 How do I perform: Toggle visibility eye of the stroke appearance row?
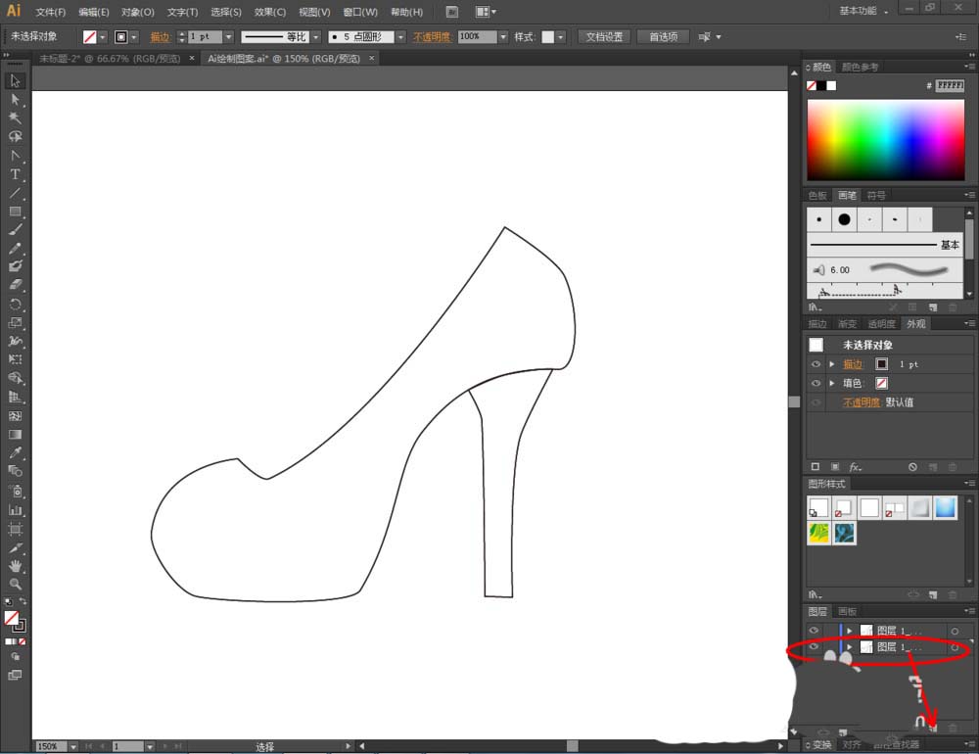click(x=816, y=364)
